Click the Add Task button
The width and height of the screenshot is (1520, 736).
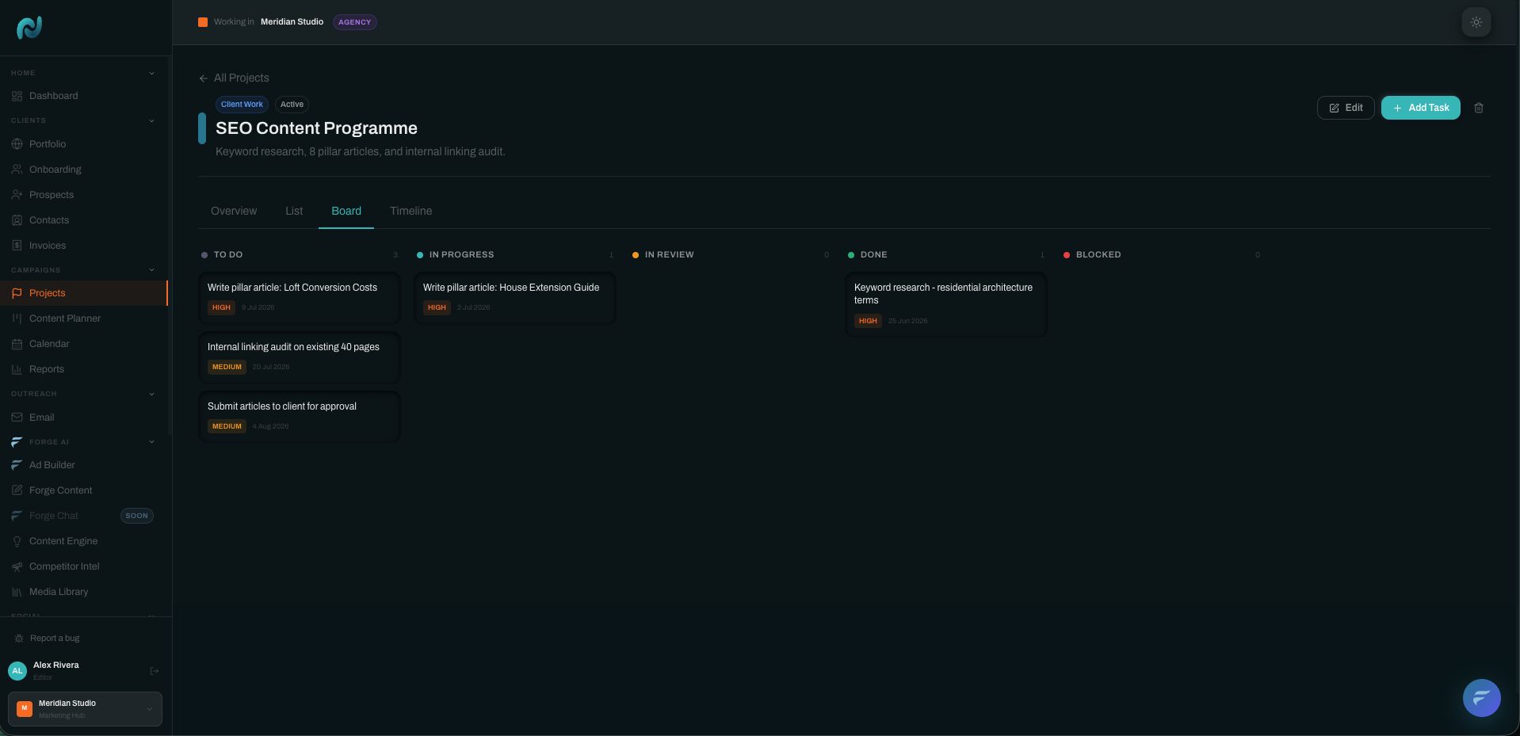point(1420,108)
